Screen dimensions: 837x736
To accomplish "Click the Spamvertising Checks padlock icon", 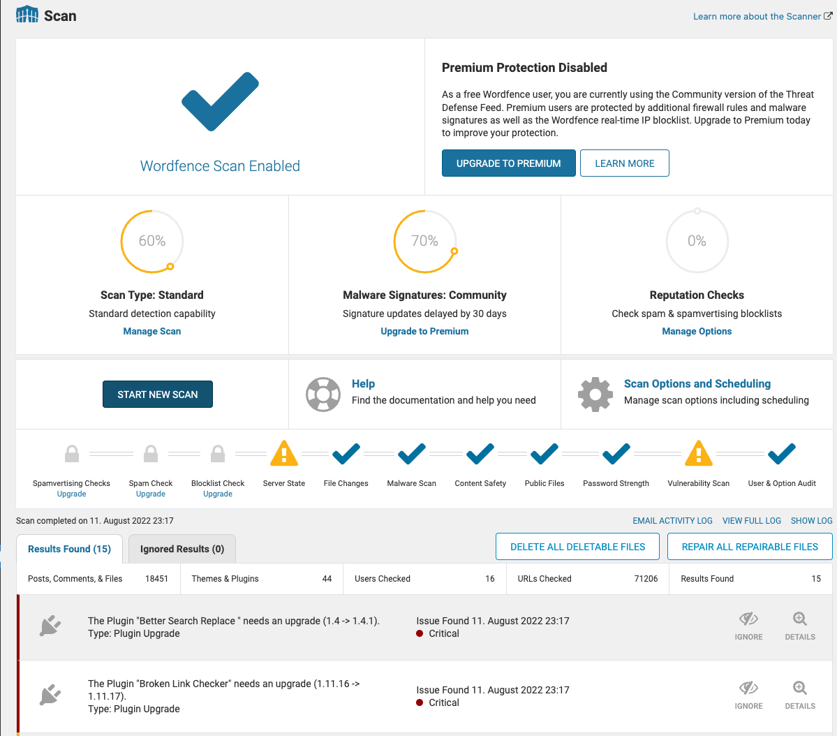I will [71, 453].
